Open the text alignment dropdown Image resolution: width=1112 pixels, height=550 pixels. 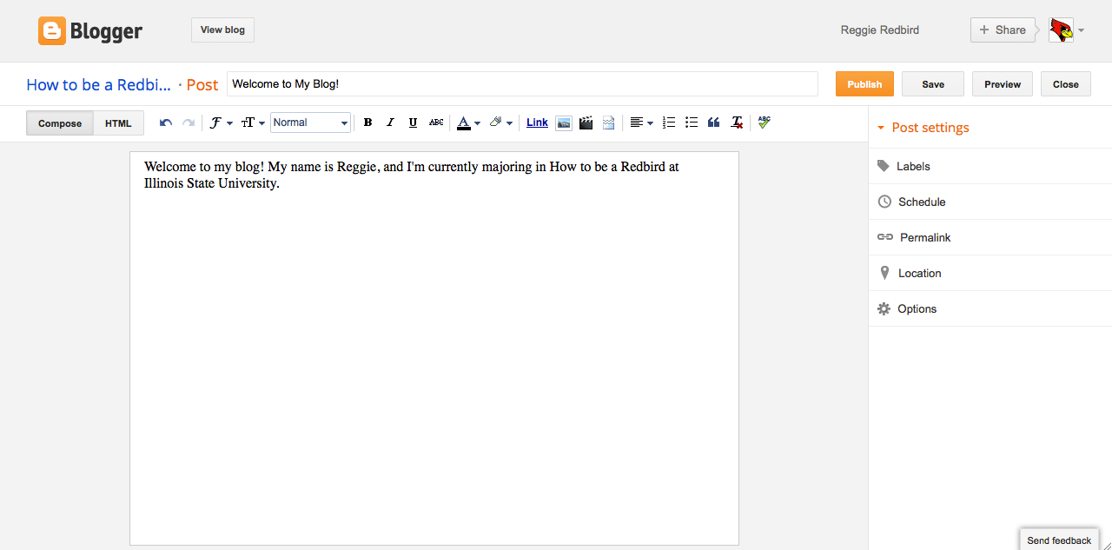642,123
